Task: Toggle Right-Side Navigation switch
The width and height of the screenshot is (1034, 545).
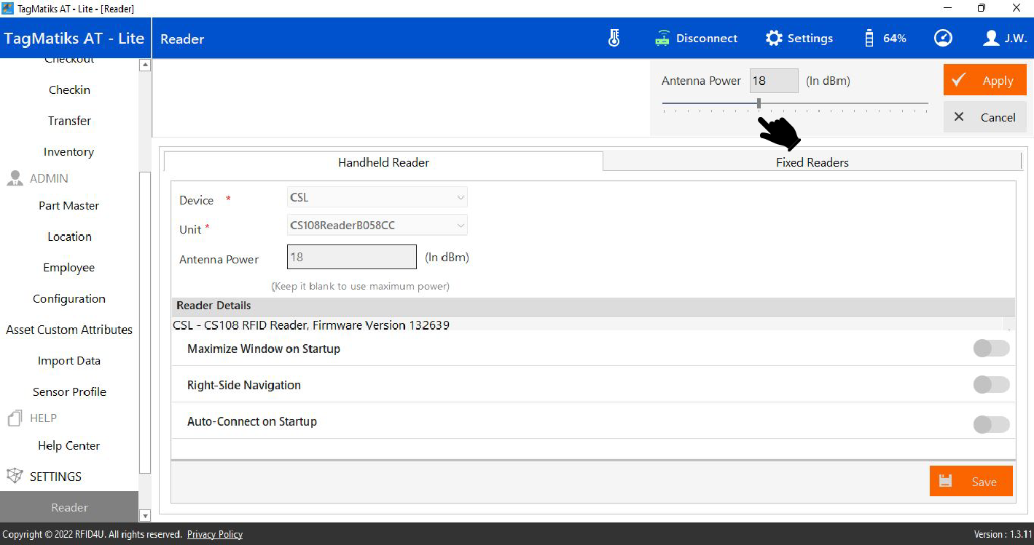Action: coord(991,385)
